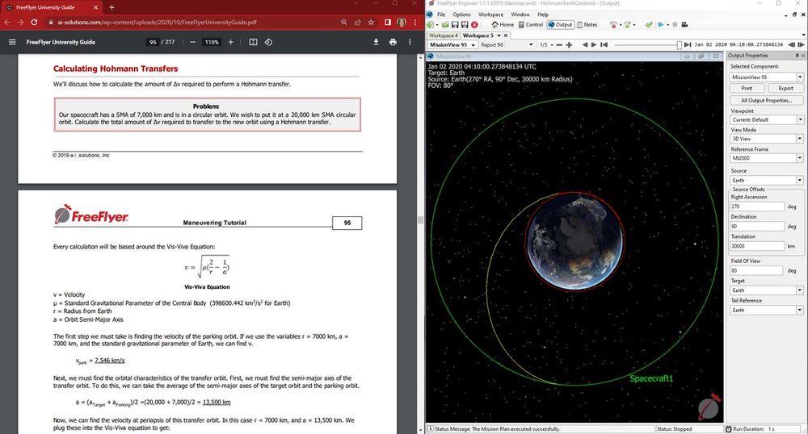Expand the Selected Component dropdown
Screen dimensions: 808x434
[x=800, y=77]
